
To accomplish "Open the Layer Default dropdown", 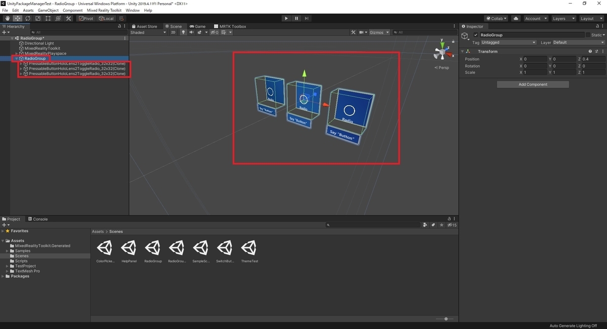I will (x=578, y=43).
